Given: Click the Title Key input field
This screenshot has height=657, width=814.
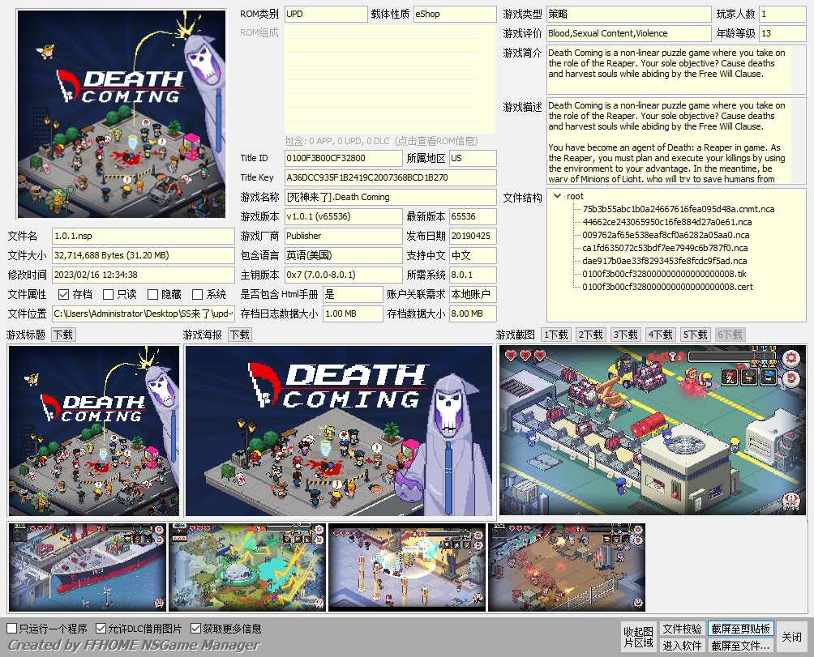Looking at the screenshot, I should coord(390,177).
